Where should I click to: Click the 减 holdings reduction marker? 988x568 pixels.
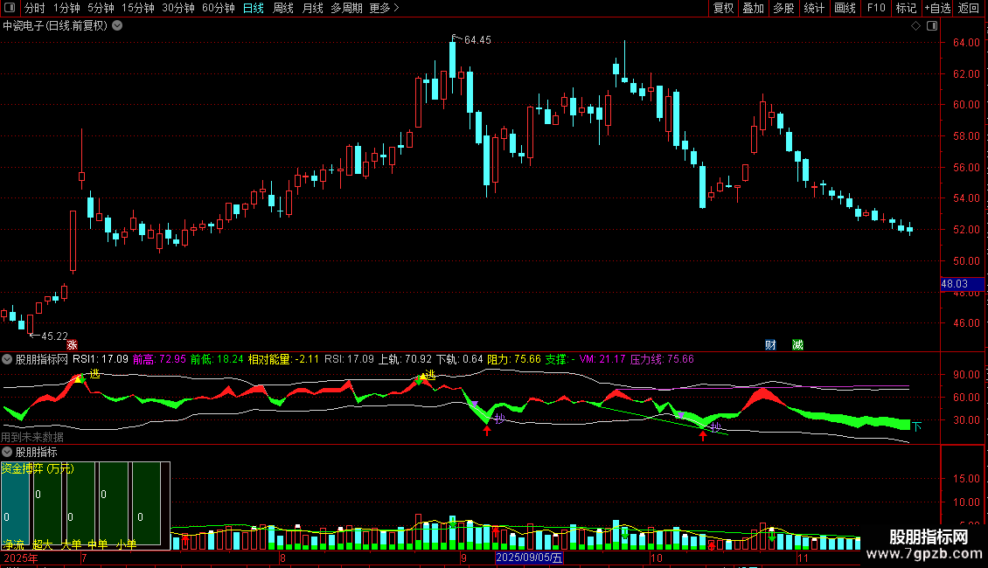(x=797, y=344)
